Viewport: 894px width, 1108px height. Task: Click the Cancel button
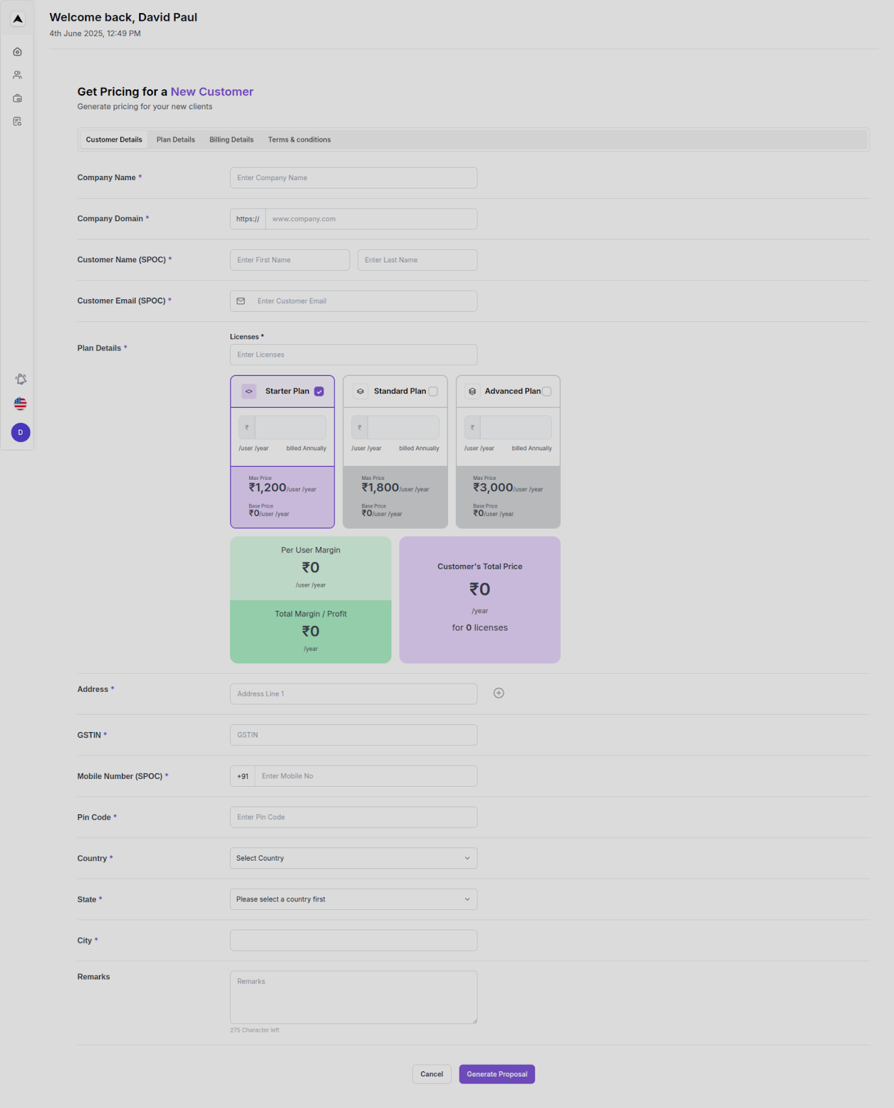pos(432,1074)
